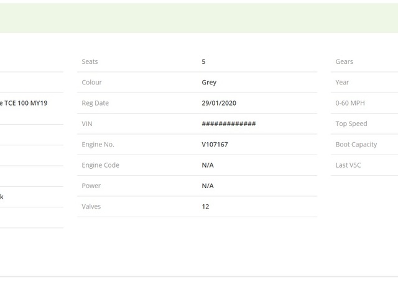
Task: Select the Grey colour value
Action: [x=209, y=82]
